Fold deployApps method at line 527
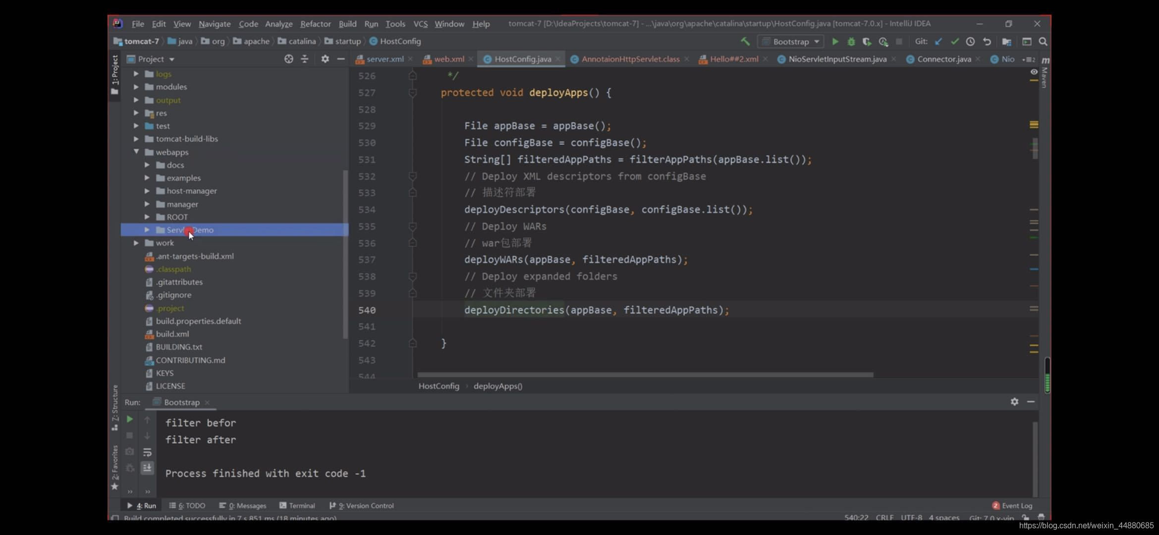This screenshot has height=535, width=1159. (412, 93)
